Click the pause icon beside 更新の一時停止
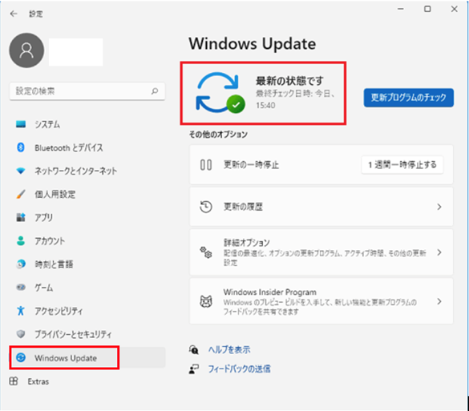The width and height of the screenshot is (469, 411). 206,165
